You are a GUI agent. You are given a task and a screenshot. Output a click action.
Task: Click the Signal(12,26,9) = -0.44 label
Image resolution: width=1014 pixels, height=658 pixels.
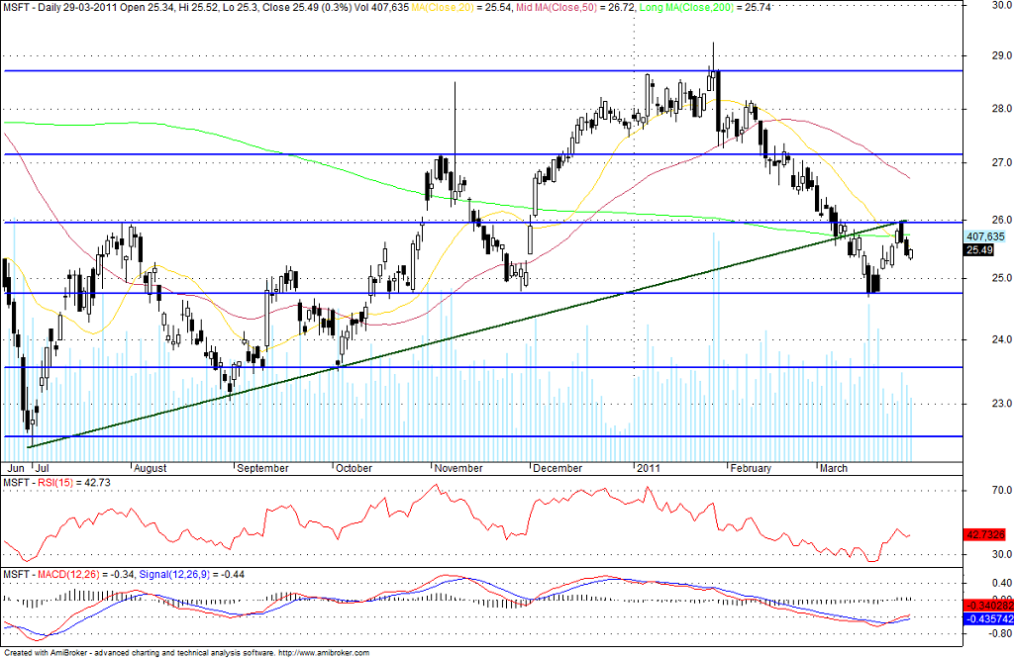[x=193, y=574]
